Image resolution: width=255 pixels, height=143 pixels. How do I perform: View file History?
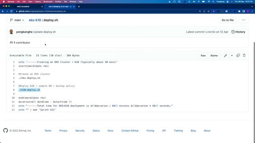238,32
